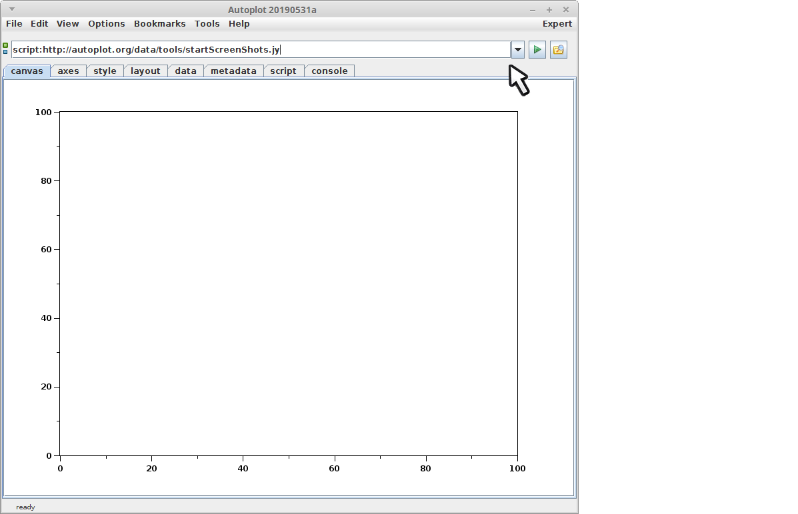Click inside the empty plot area
This screenshot has width=798, height=514.
click(289, 283)
